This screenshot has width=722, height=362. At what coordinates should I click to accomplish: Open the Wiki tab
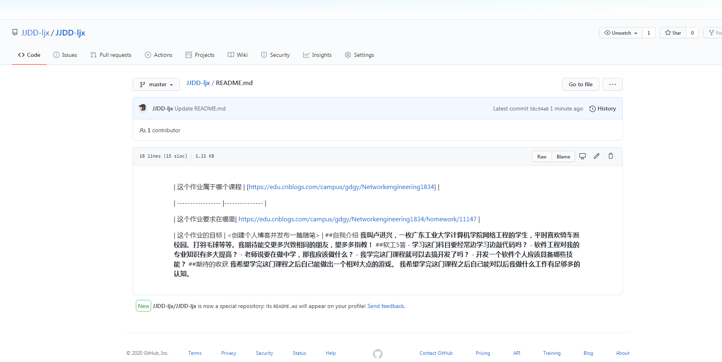(237, 55)
